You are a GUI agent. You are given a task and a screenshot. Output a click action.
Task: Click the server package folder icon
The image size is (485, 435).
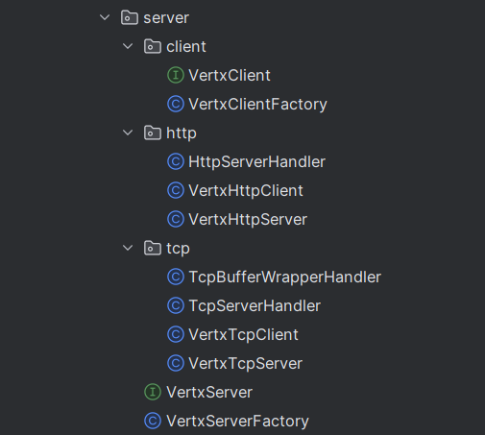[x=130, y=17]
